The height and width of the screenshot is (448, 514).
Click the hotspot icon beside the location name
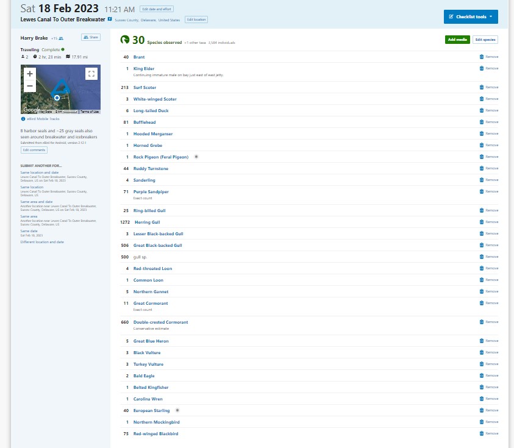110,20
